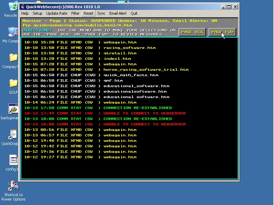Click the QuickWebSecure title bar app icon
The image size is (274, 205).
tap(23, 6)
